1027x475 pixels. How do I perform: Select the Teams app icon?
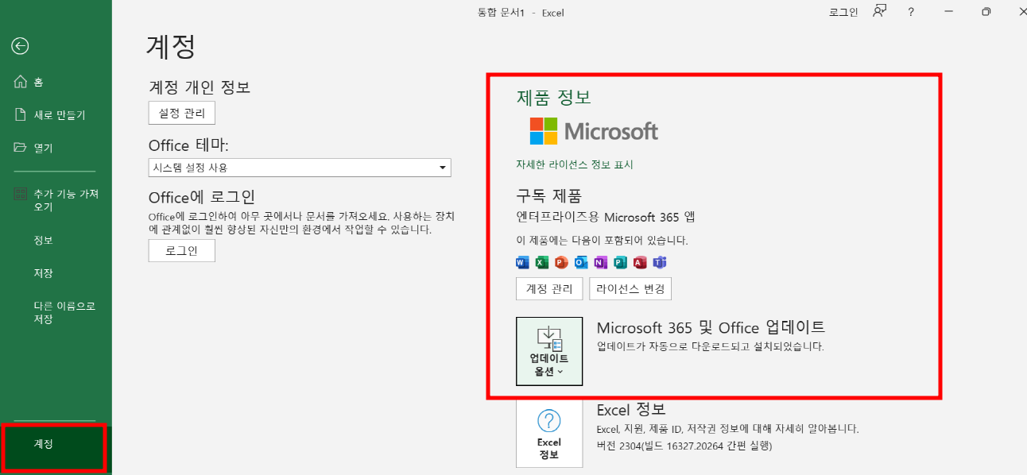pyautogui.click(x=660, y=262)
